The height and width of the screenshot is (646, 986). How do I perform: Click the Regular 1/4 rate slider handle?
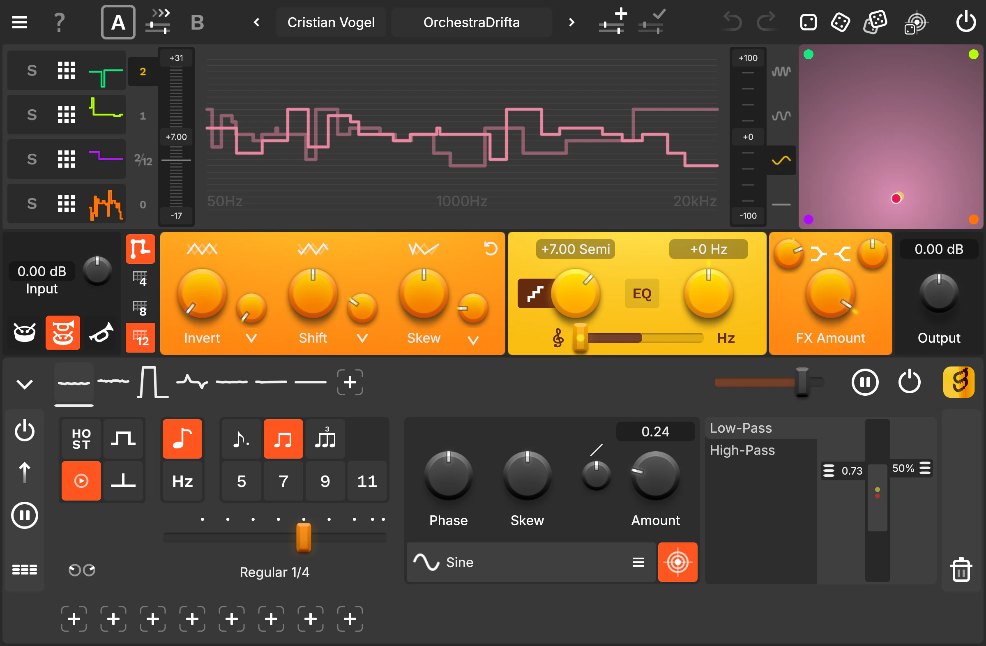(x=303, y=537)
